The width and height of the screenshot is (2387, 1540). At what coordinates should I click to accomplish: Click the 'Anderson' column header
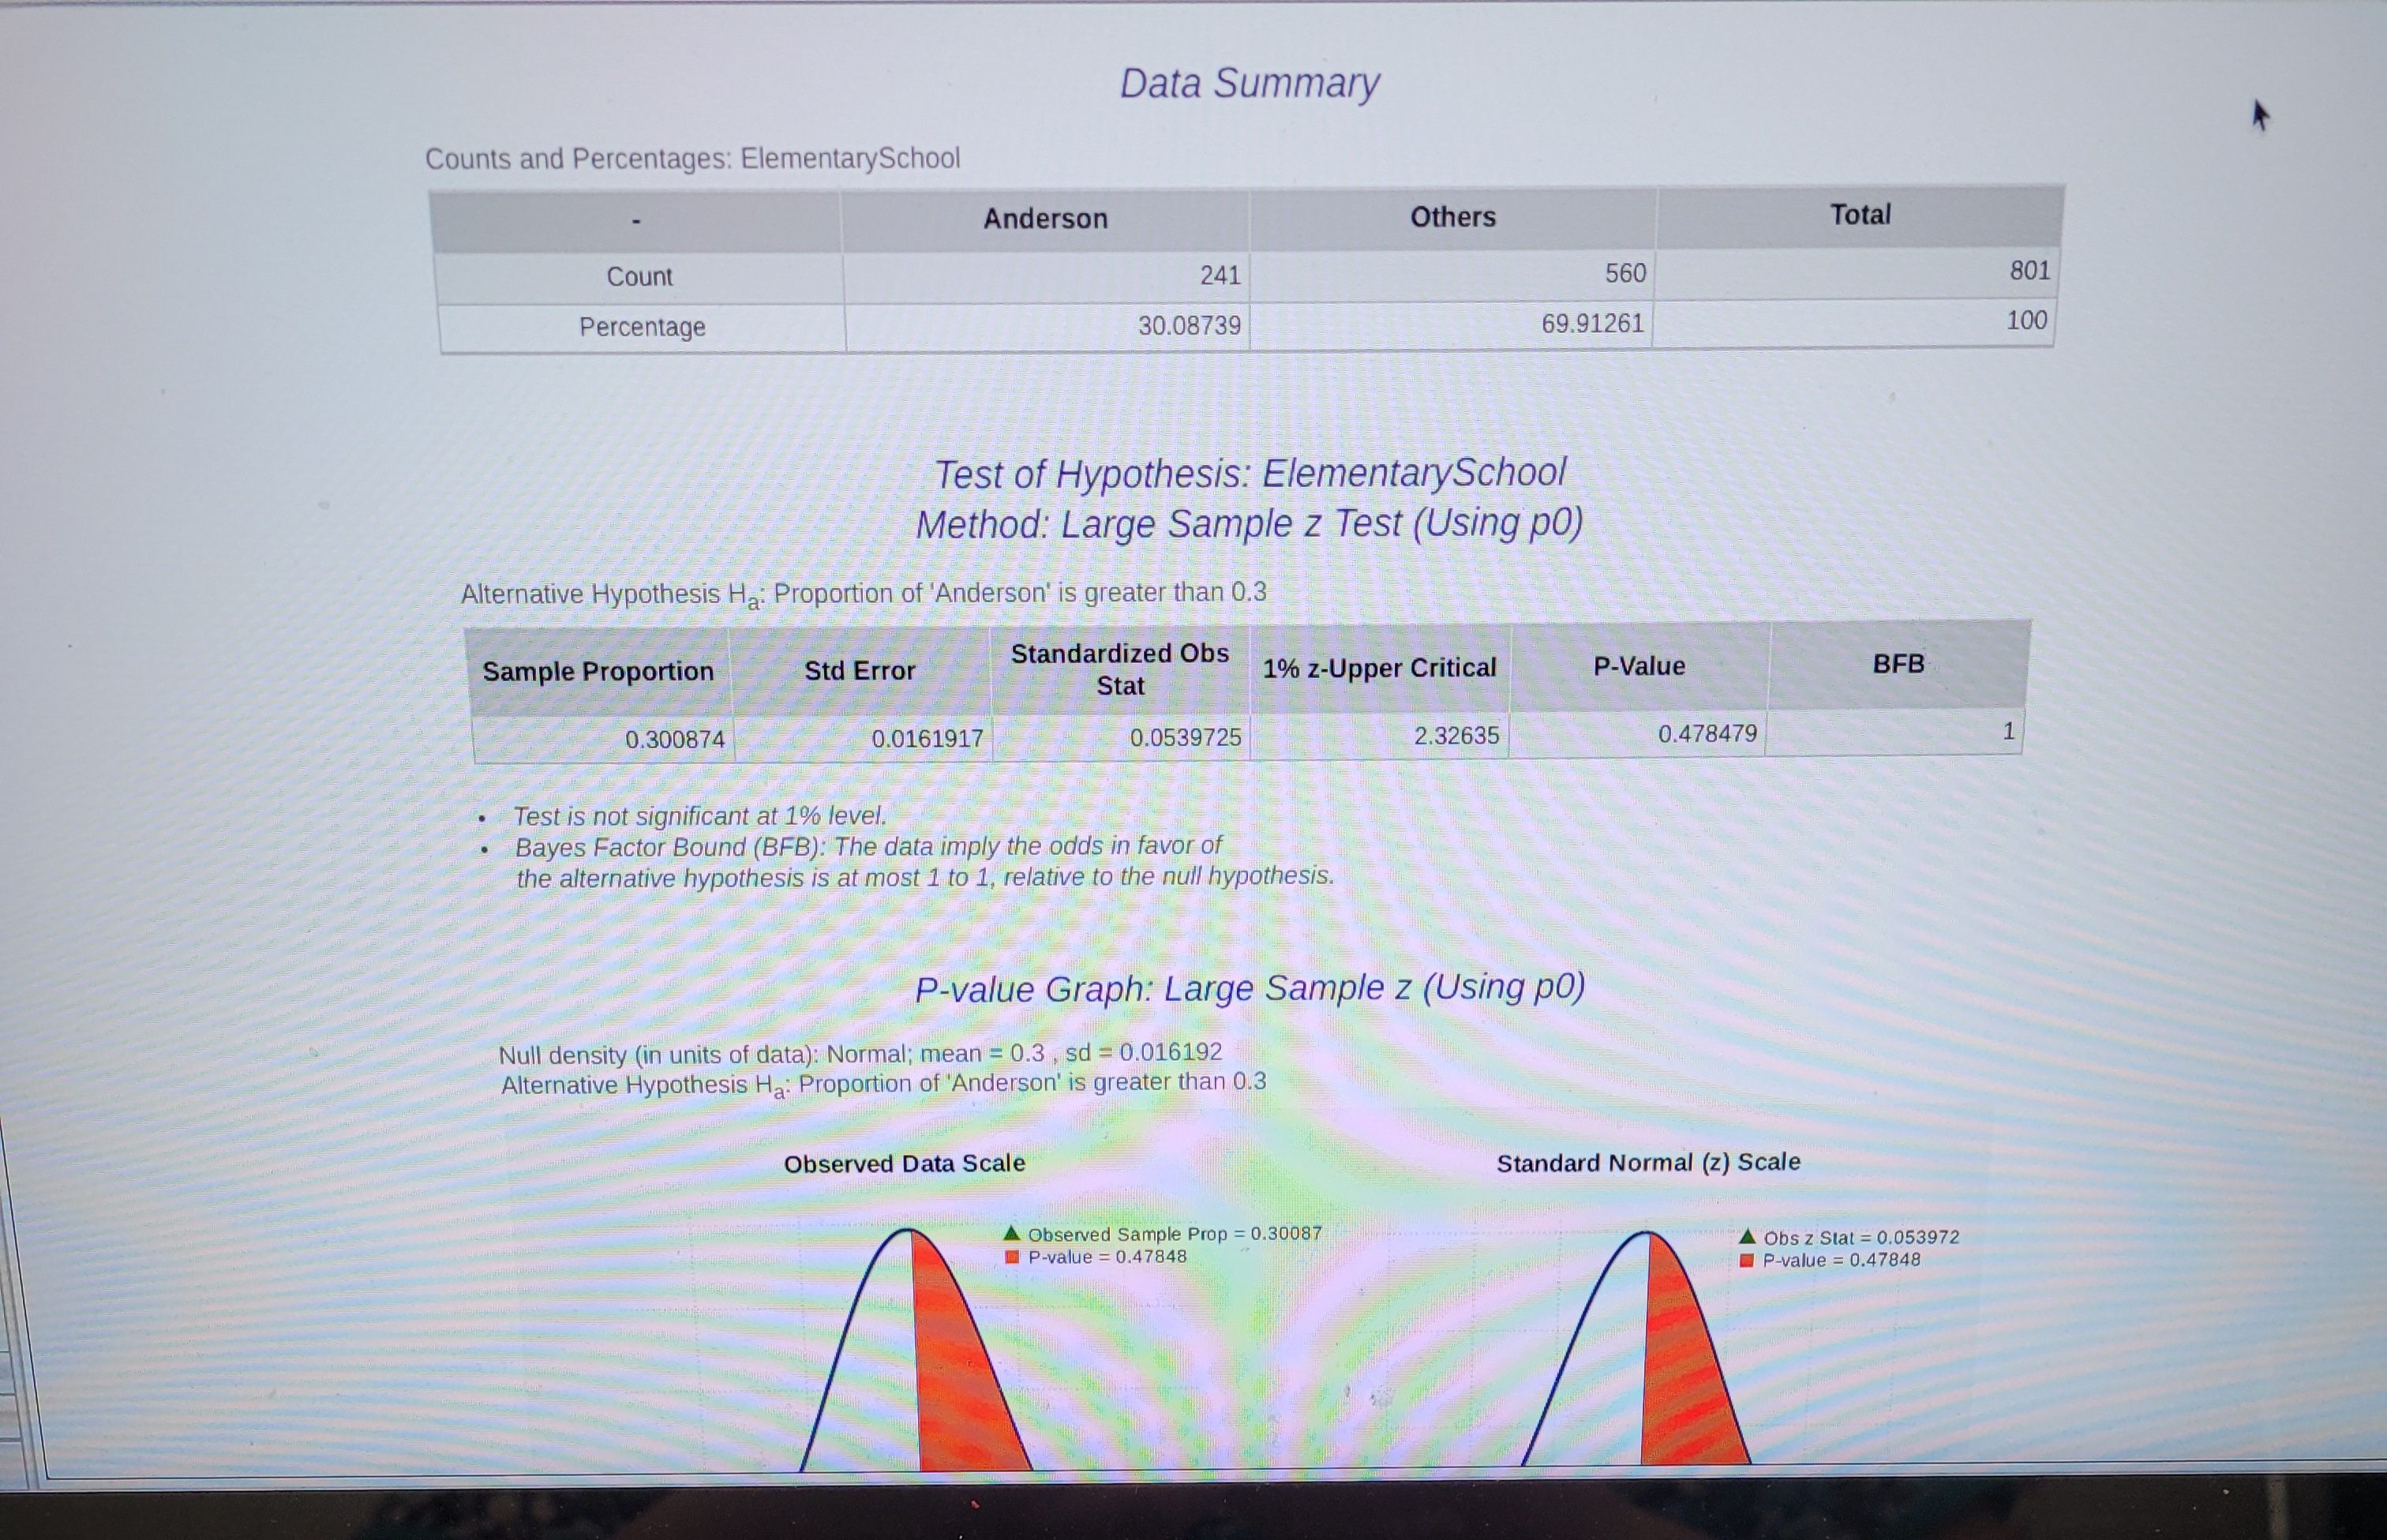point(1045,218)
